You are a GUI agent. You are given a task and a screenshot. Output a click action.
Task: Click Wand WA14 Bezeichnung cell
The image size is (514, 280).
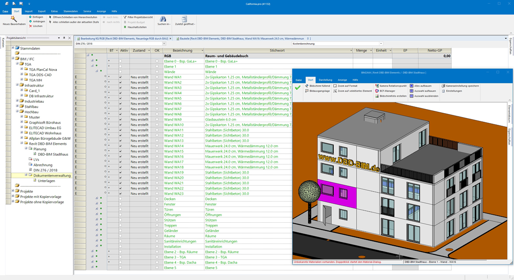pyautogui.click(x=184, y=146)
